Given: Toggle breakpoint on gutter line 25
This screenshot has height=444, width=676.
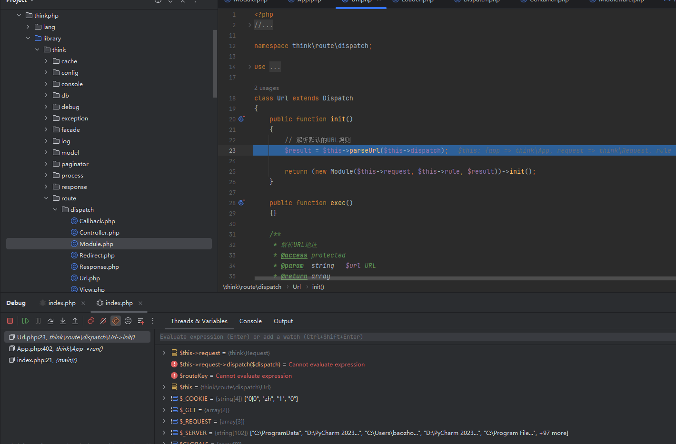Looking at the screenshot, I should pos(232,171).
